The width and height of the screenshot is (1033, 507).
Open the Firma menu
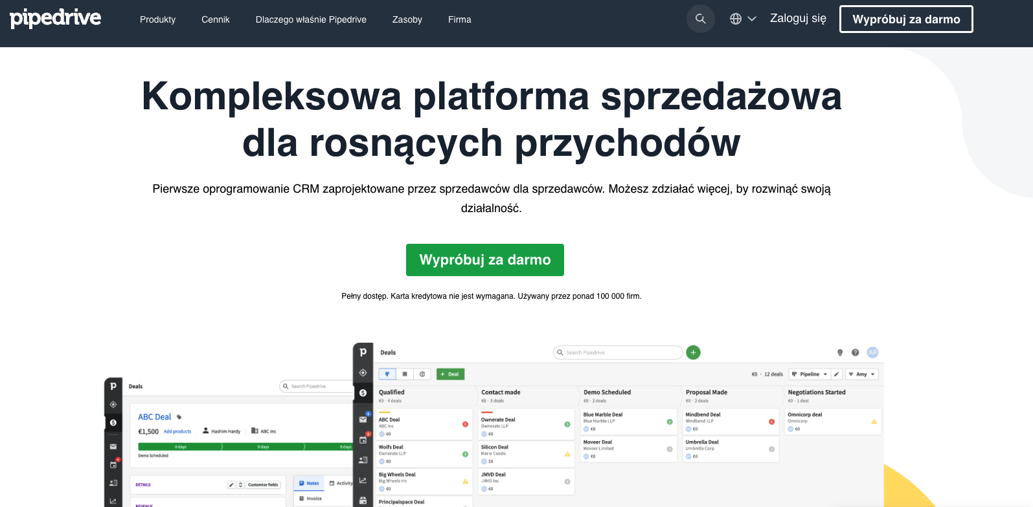coord(460,19)
